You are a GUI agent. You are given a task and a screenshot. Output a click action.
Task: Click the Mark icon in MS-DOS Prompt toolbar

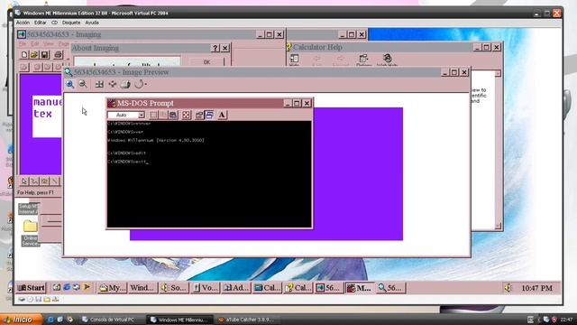153,115
